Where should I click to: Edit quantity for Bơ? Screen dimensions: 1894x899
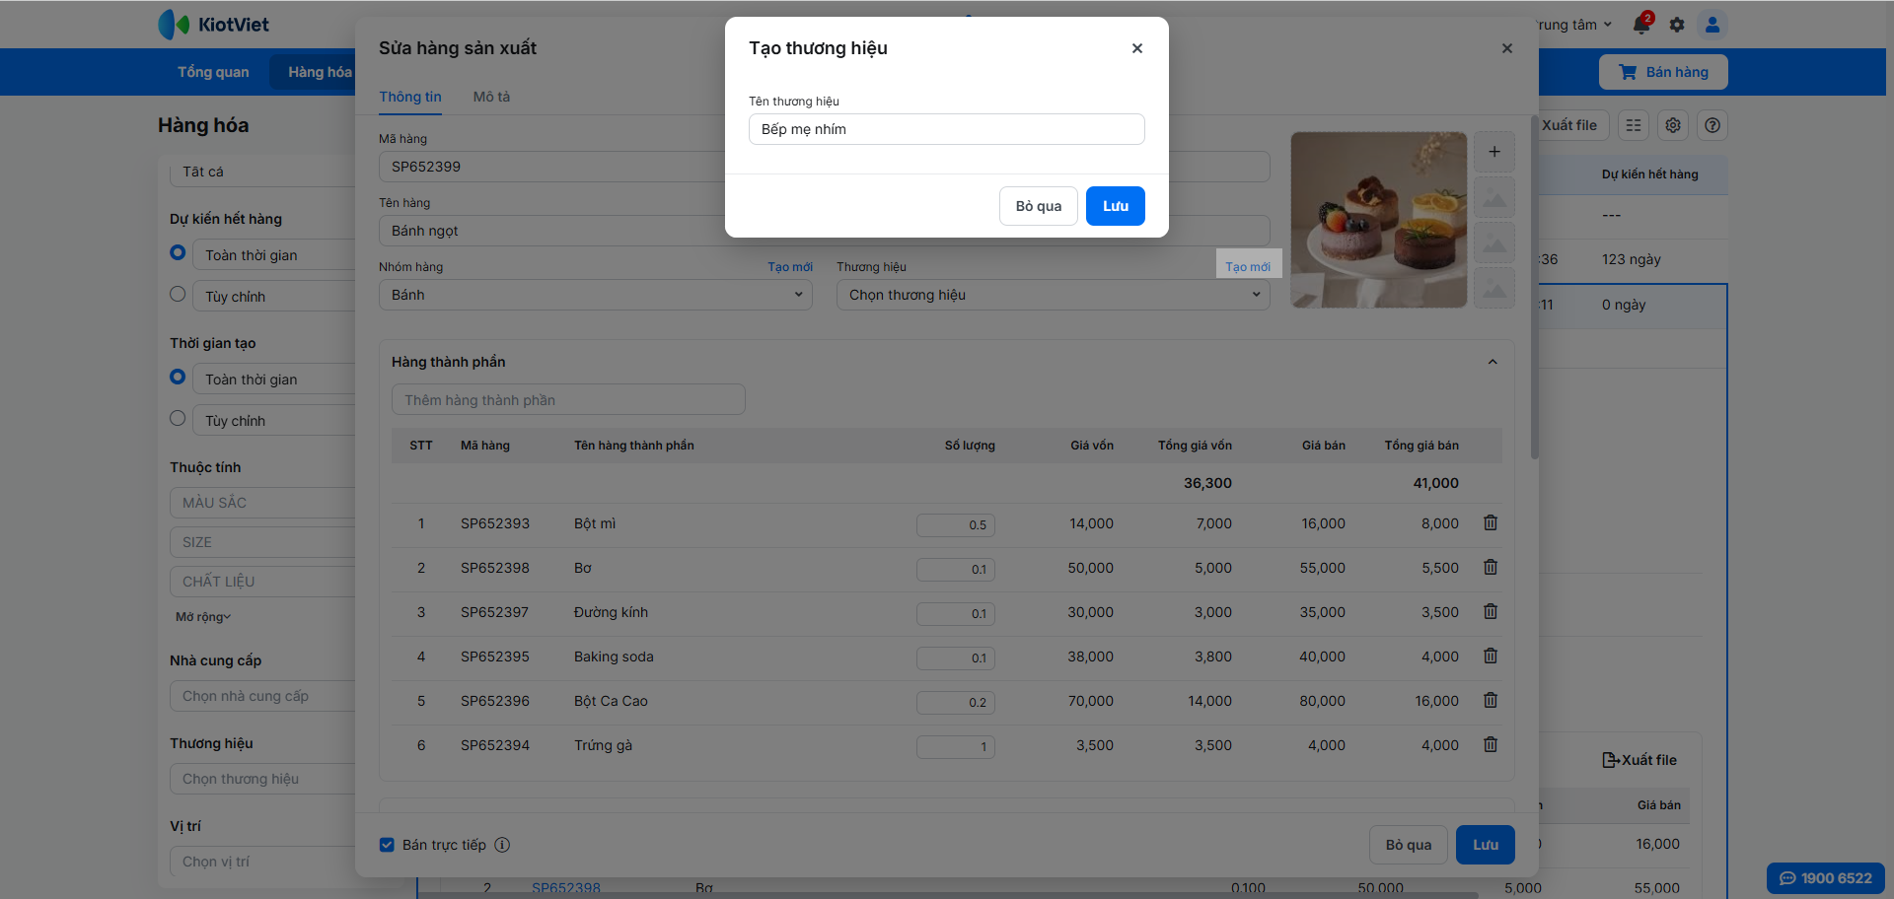956,569
